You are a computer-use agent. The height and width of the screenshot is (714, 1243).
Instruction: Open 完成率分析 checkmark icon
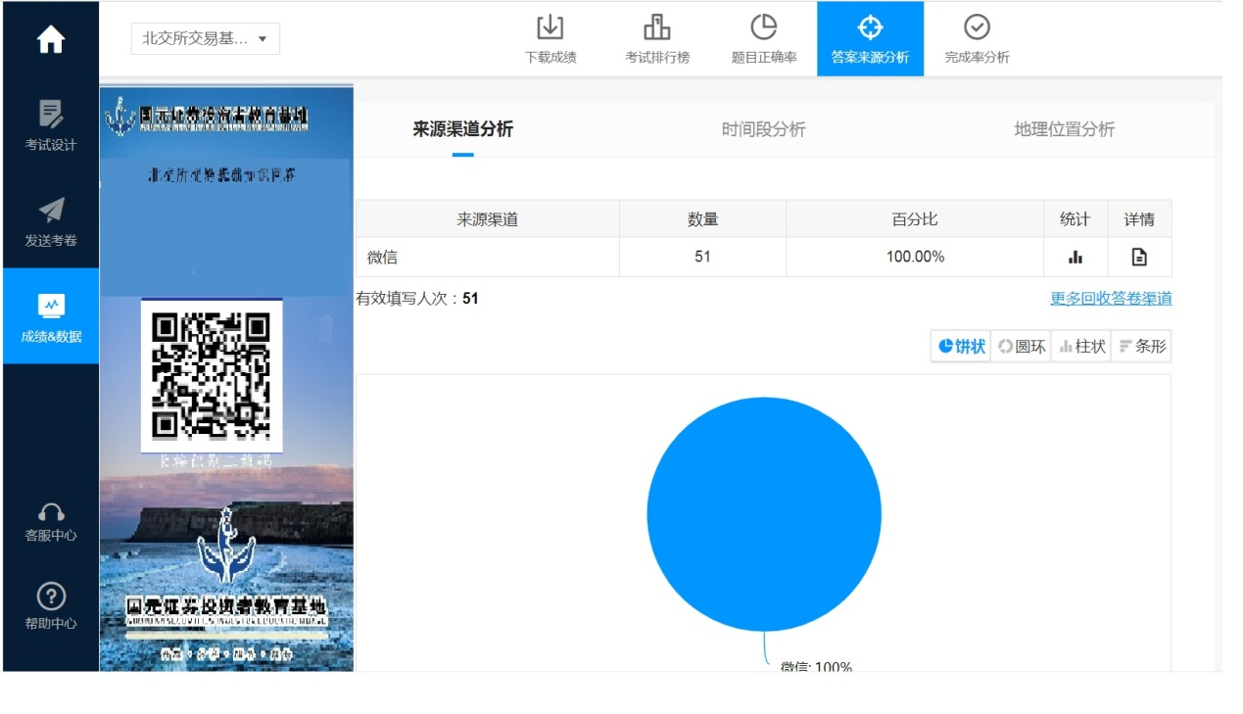pos(977,27)
